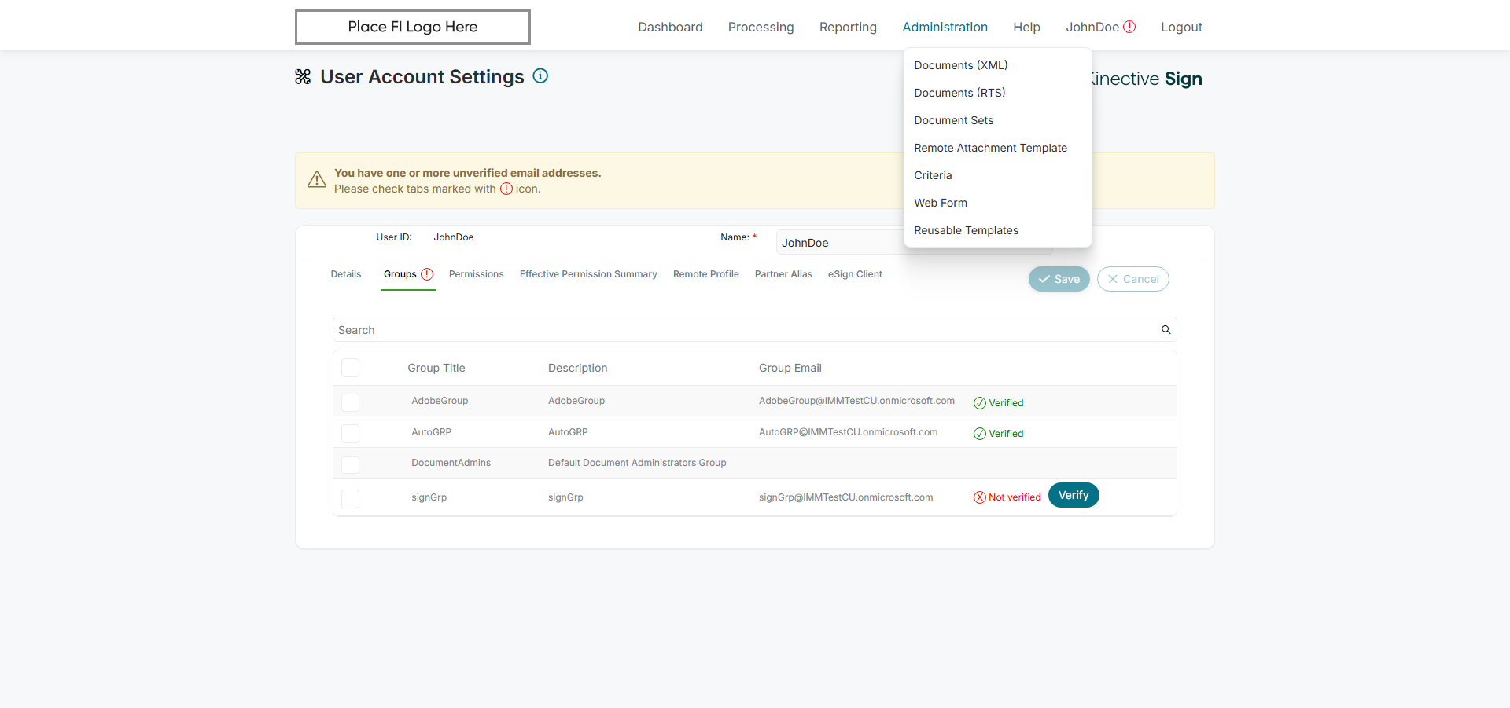
Task: Click the info icon beside User Account Settings
Action: coord(540,76)
